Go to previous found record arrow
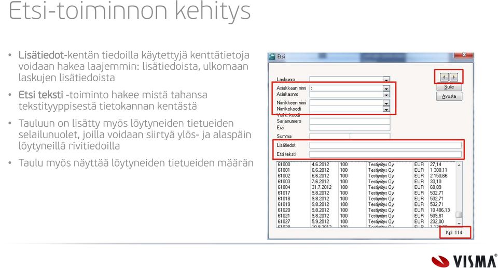 point(445,77)
